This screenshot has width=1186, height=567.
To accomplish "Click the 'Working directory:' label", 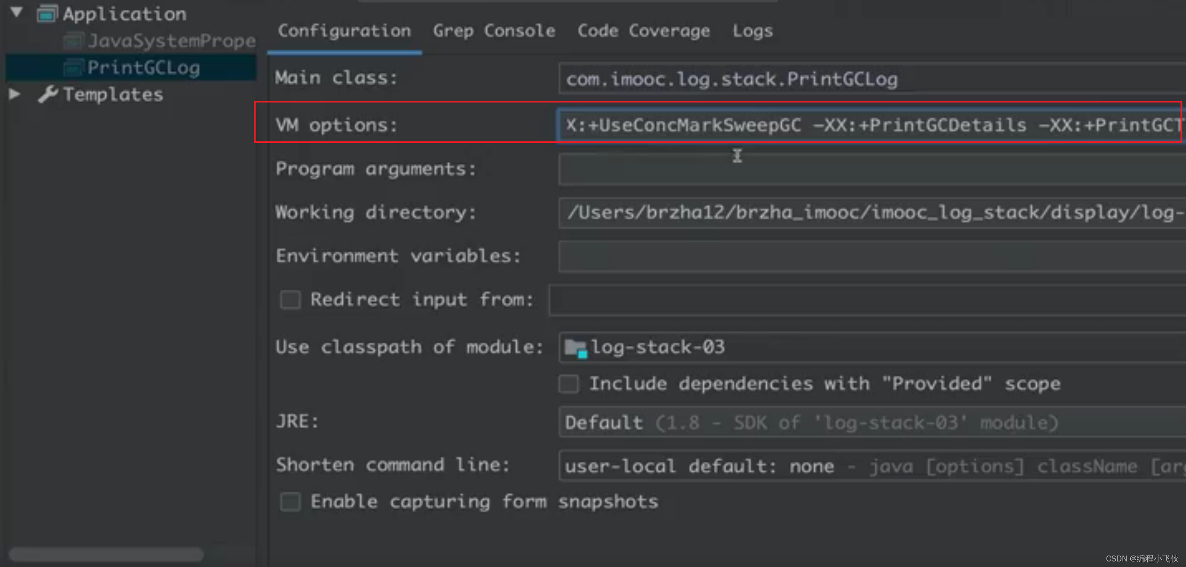I will point(375,213).
